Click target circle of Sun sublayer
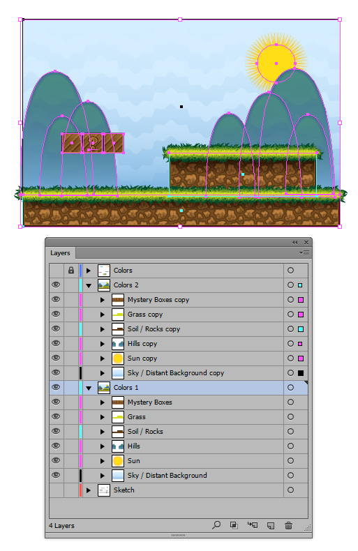Screen dimensions: 358x551 [x=290, y=461]
